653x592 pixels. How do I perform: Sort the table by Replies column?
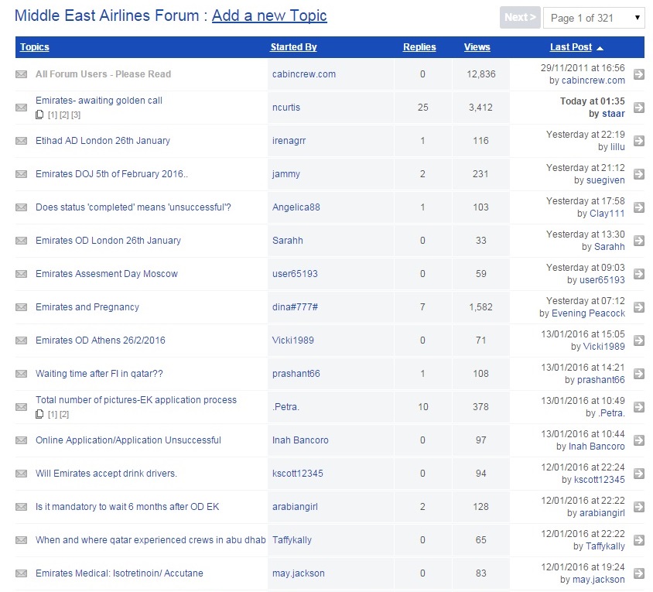(419, 47)
